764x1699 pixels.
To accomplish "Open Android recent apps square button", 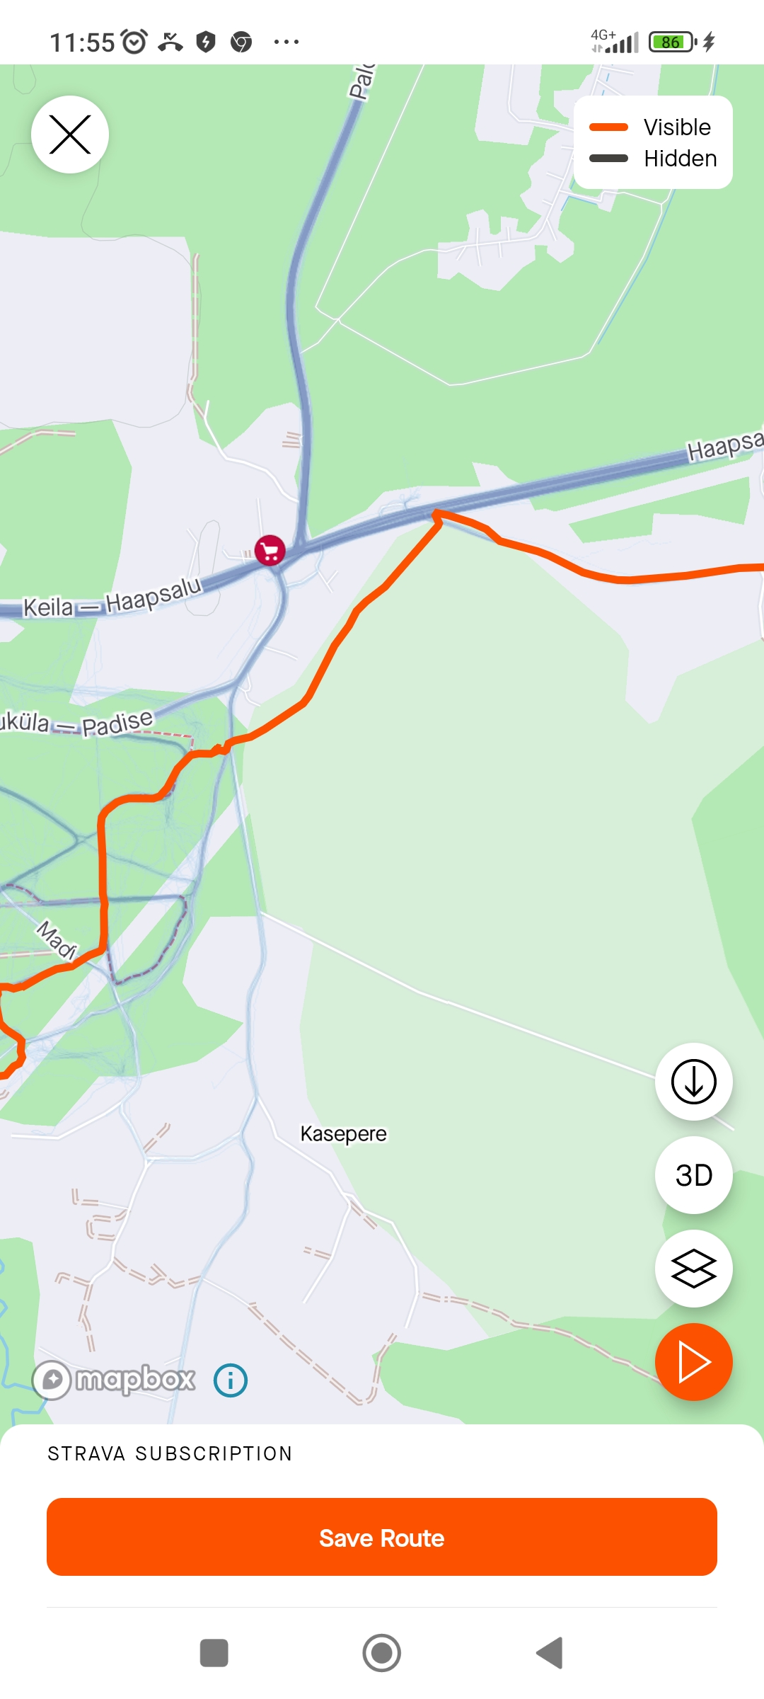I will [214, 1653].
